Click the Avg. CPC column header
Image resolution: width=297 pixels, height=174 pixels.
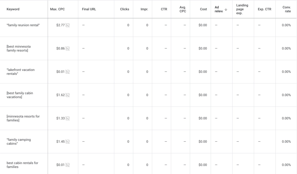tap(182, 9)
